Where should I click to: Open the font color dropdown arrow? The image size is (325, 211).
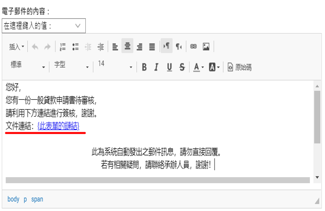[x=203, y=67]
